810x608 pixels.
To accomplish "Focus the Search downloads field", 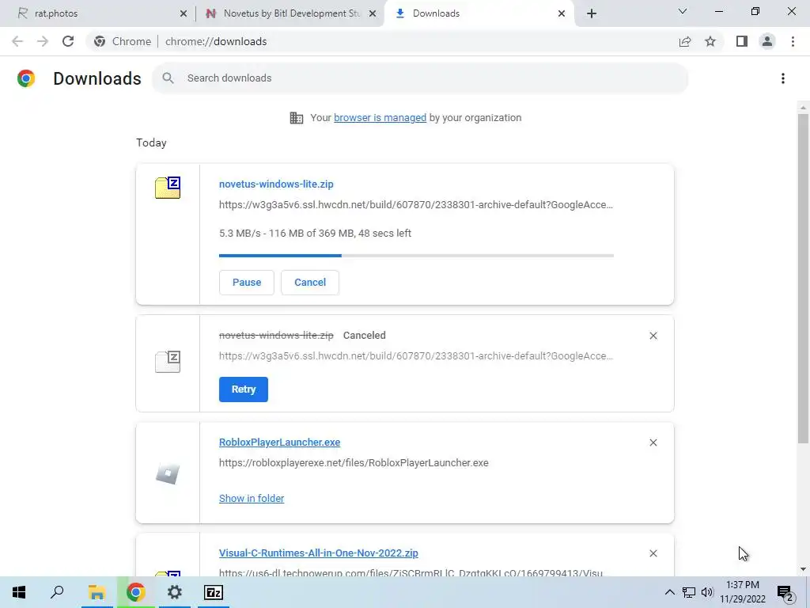I will [420, 78].
